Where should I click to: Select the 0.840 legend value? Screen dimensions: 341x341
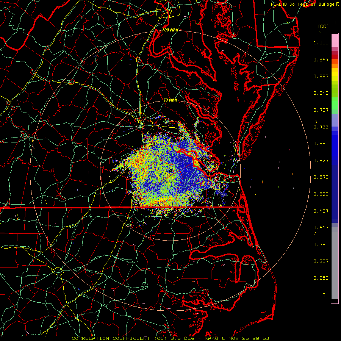pyautogui.click(x=321, y=93)
